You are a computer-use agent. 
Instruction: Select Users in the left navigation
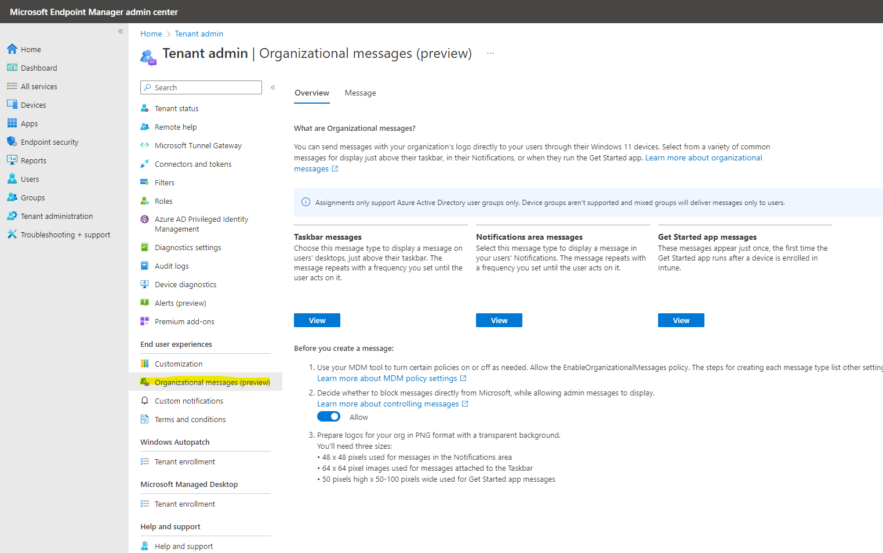(28, 178)
